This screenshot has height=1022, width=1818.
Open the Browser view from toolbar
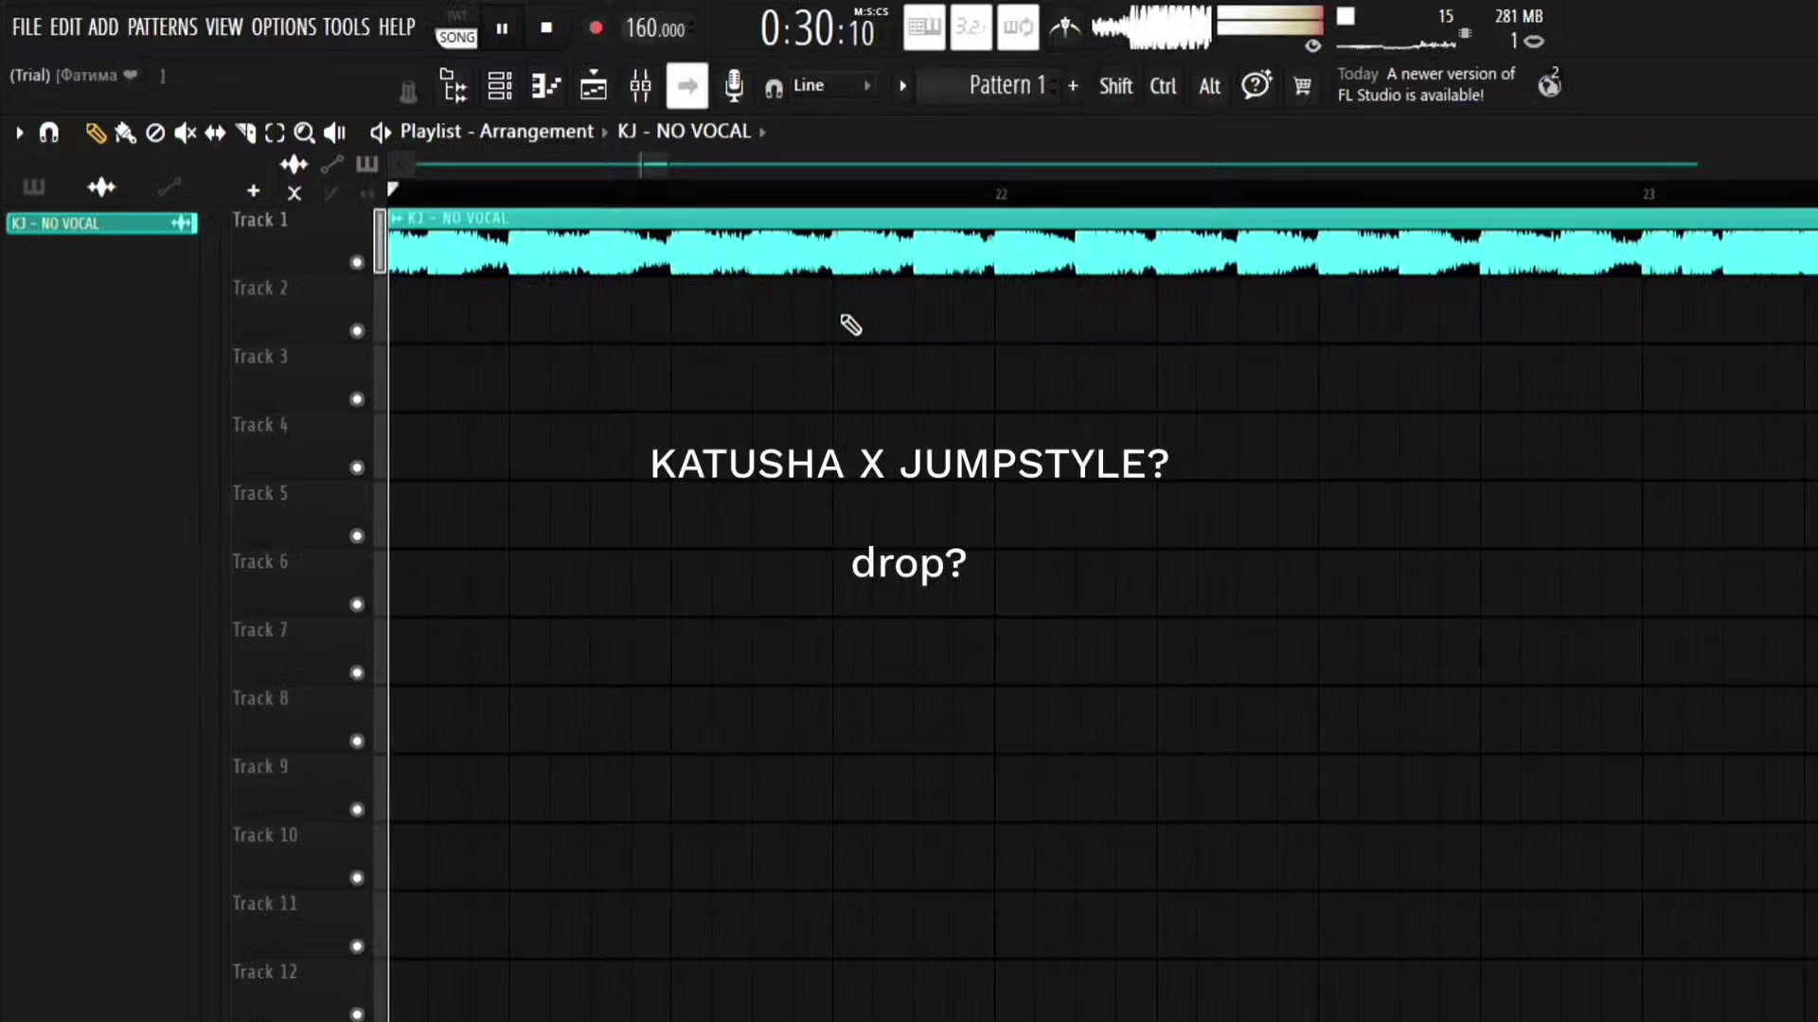tap(454, 86)
